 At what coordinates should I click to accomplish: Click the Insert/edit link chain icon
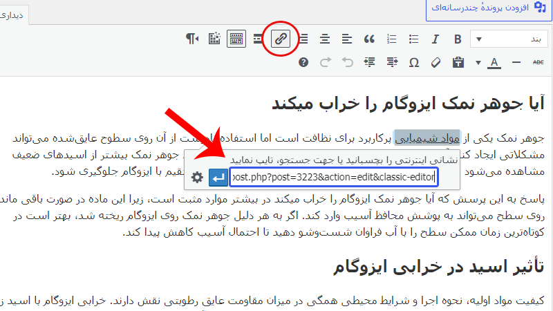(x=281, y=39)
